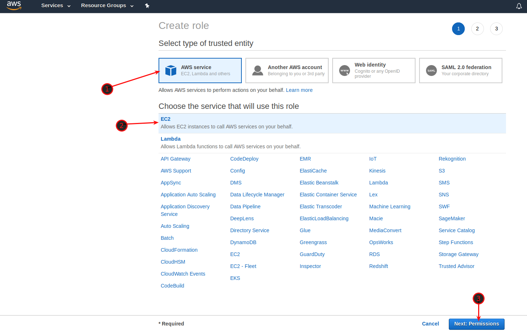Select Data Pipeline service
The width and height of the screenshot is (527, 332).
point(245,207)
